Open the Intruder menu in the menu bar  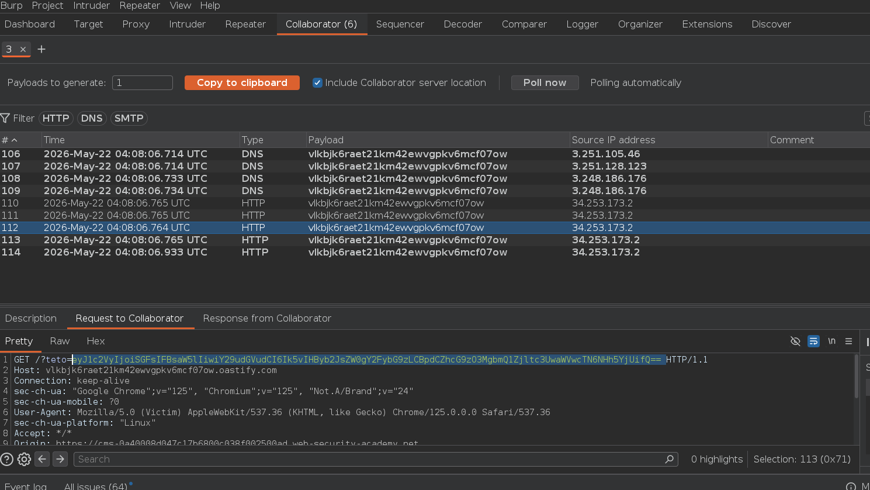coord(91,6)
